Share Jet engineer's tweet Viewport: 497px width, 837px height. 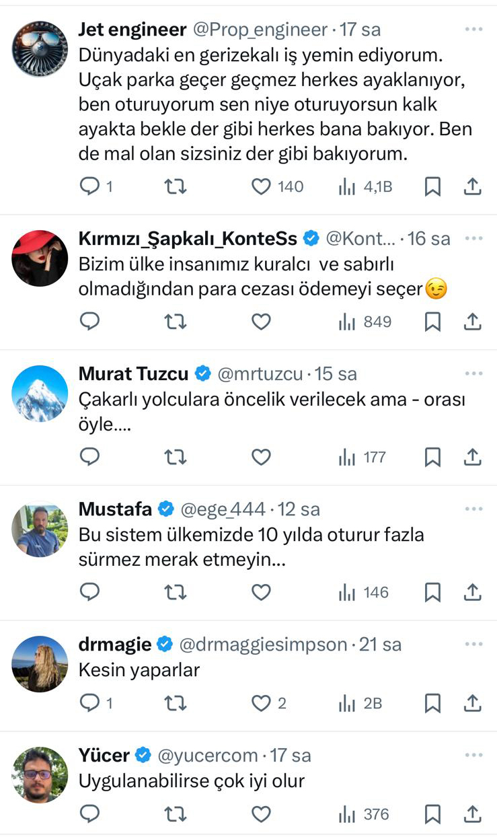[x=473, y=186]
